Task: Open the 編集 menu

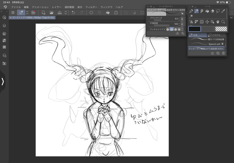Action: (x=26, y=7)
